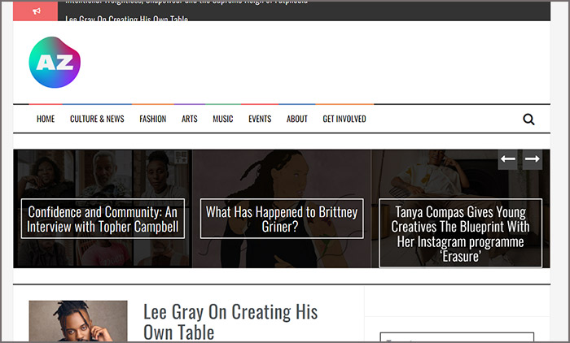Advance slider with right arrow
The height and width of the screenshot is (343, 570).
(x=533, y=159)
